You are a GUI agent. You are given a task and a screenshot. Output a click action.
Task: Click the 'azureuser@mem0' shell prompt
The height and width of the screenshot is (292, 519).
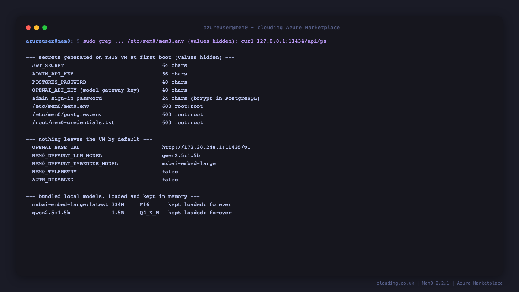[x=48, y=41]
